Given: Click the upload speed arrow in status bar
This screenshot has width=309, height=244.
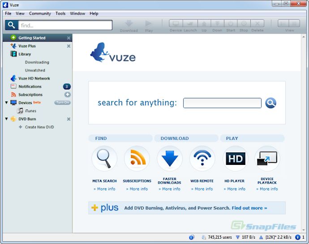Looking at the screenshot, I should [261, 237].
